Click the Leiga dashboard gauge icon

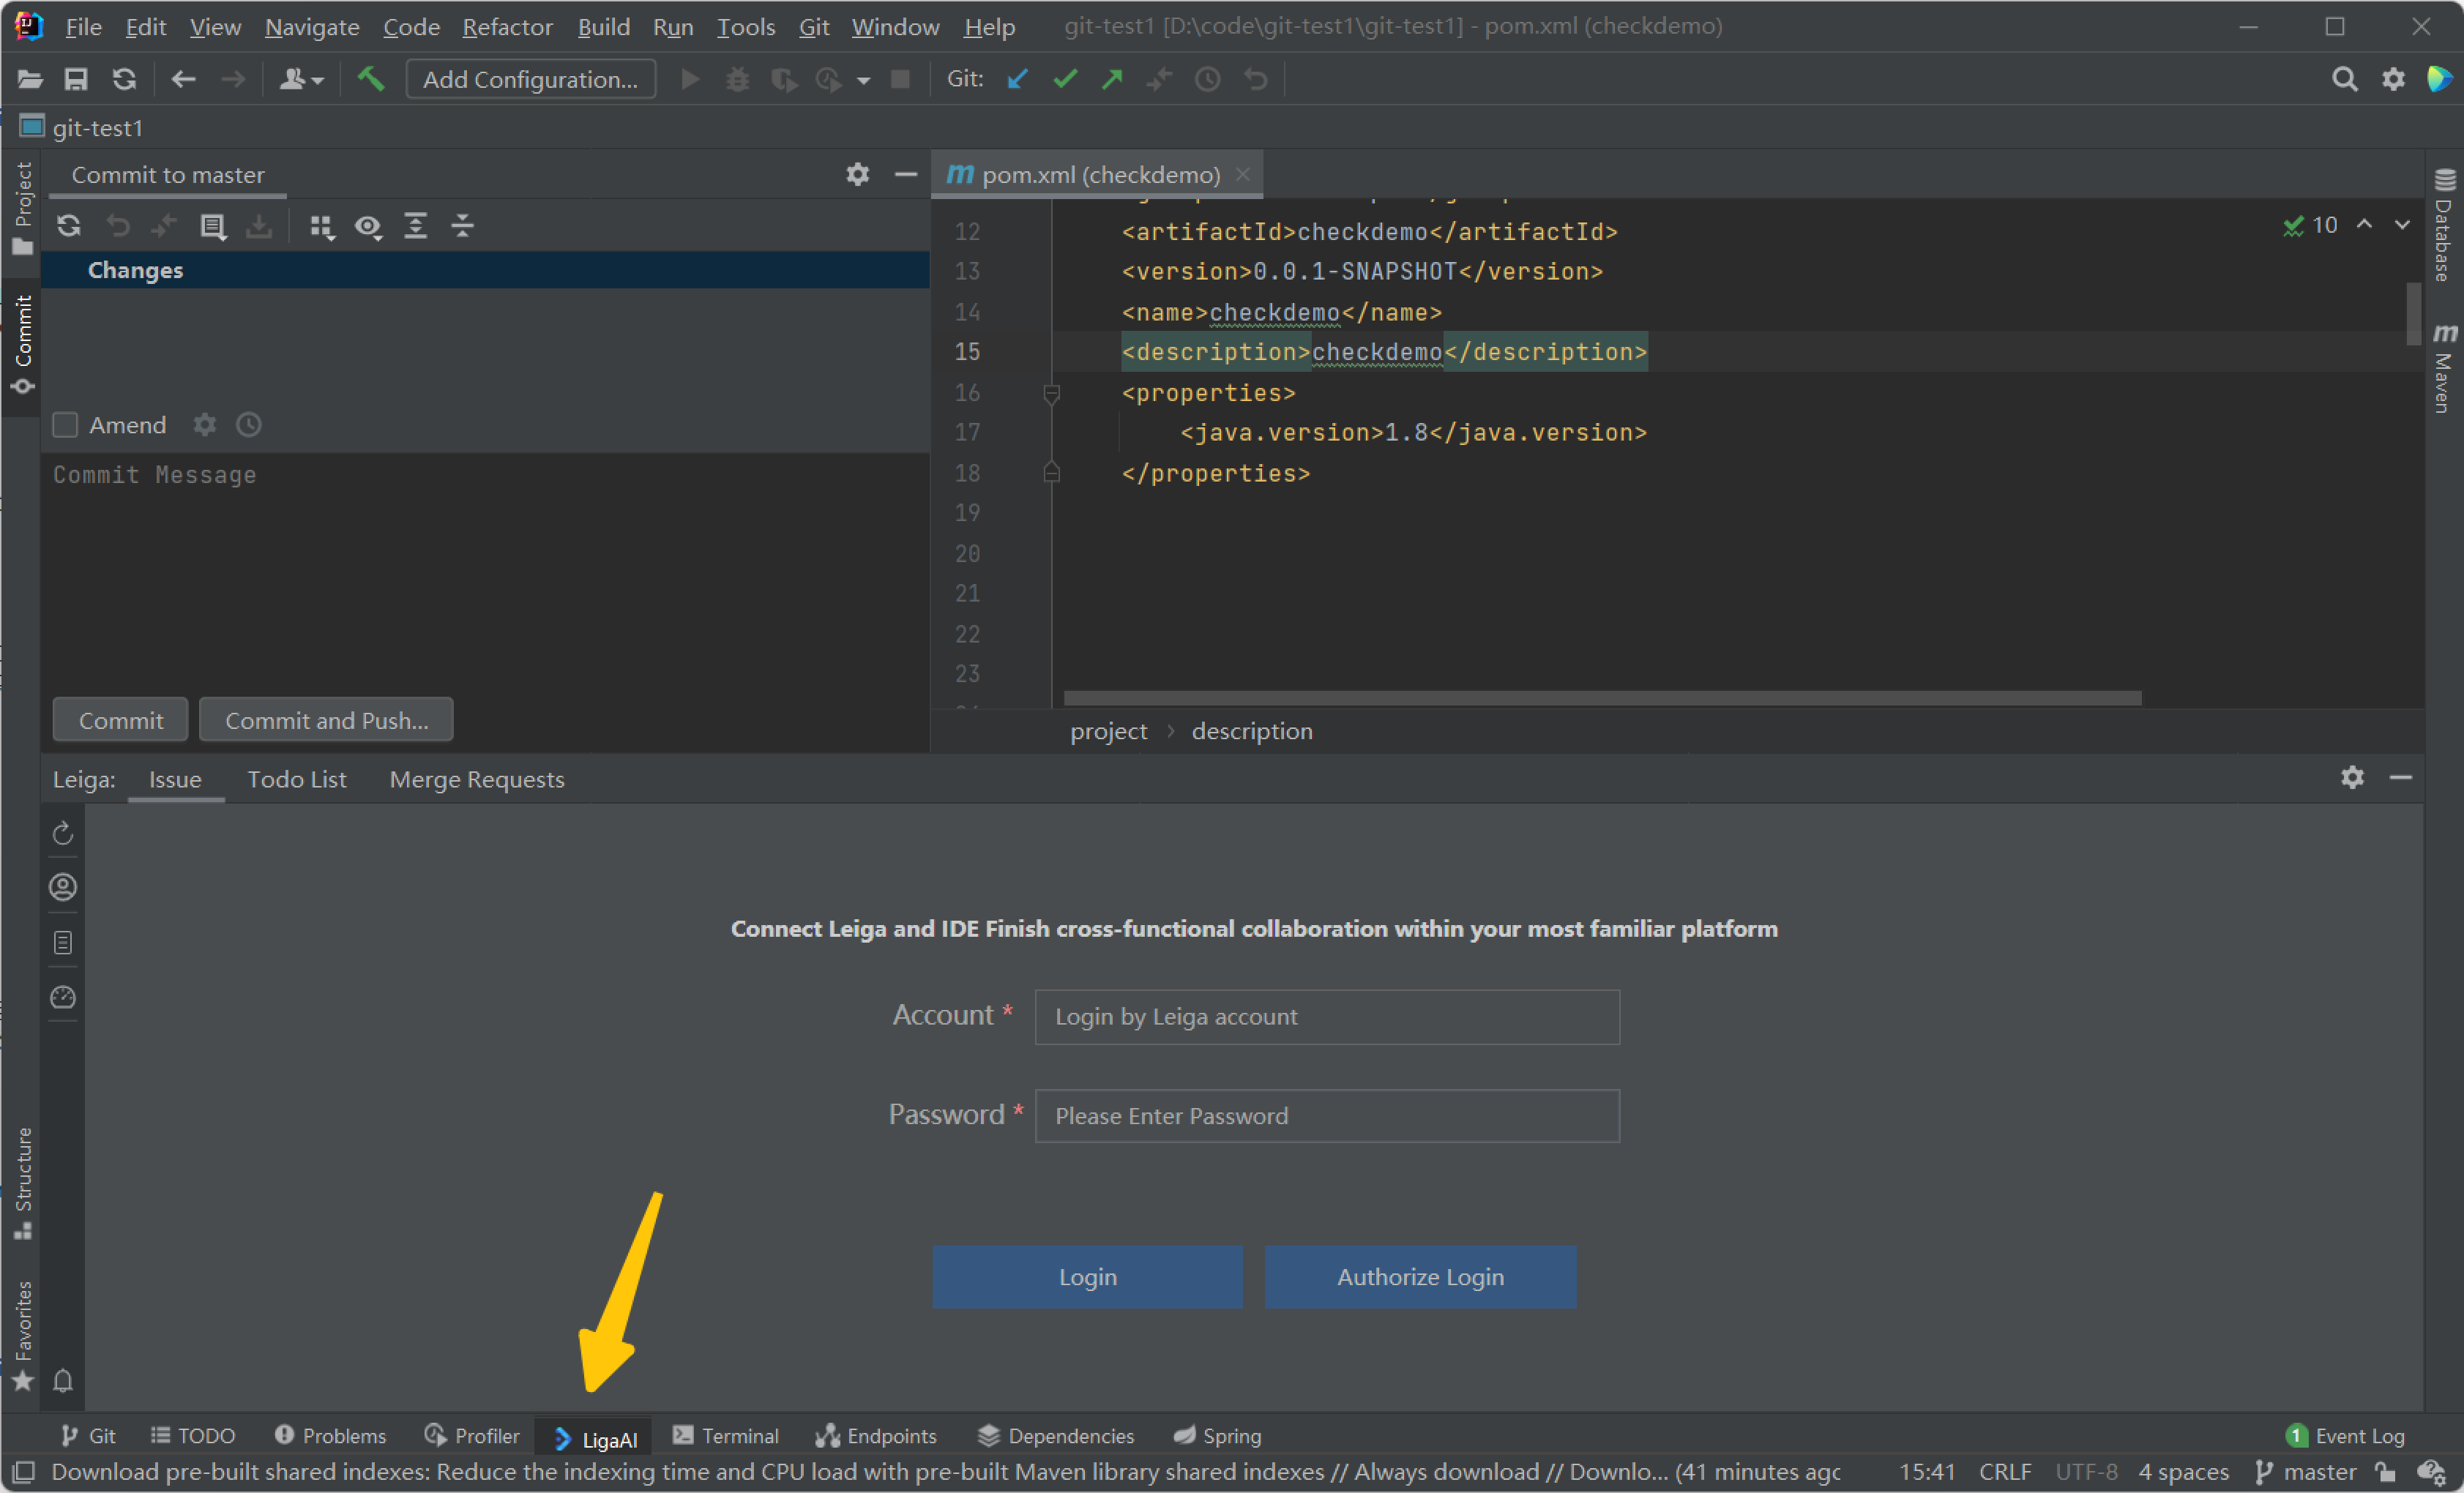(63, 997)
